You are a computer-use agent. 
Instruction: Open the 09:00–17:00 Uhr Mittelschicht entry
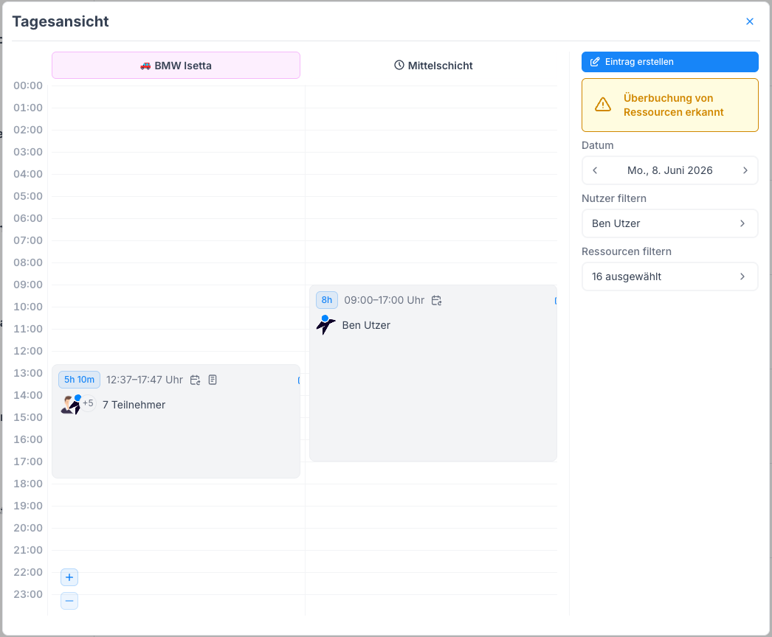click(x=433, y=373)
